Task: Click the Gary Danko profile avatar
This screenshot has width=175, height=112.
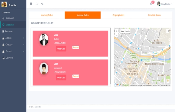Action: click(159, 4)
